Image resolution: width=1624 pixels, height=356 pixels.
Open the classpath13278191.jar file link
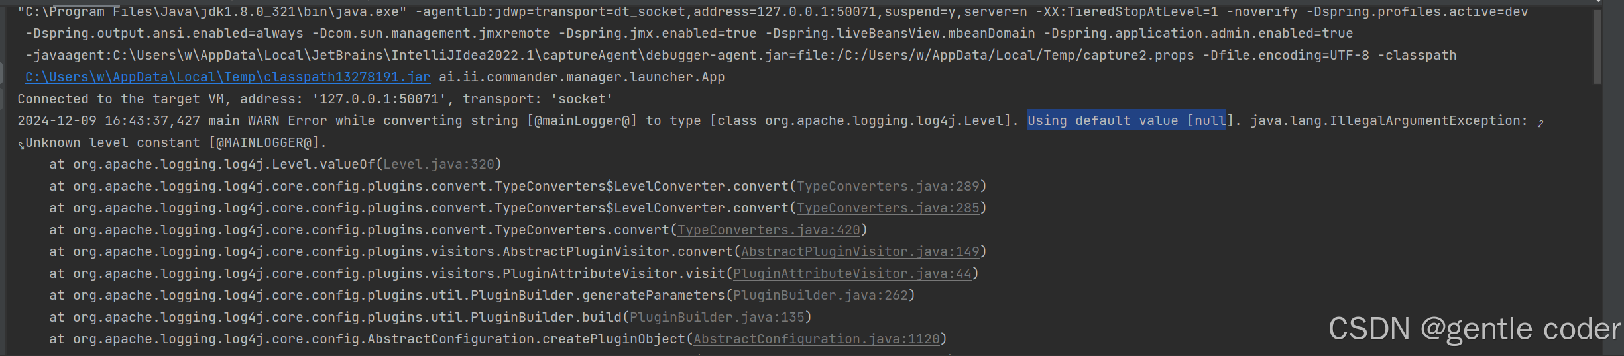(228, 77)
